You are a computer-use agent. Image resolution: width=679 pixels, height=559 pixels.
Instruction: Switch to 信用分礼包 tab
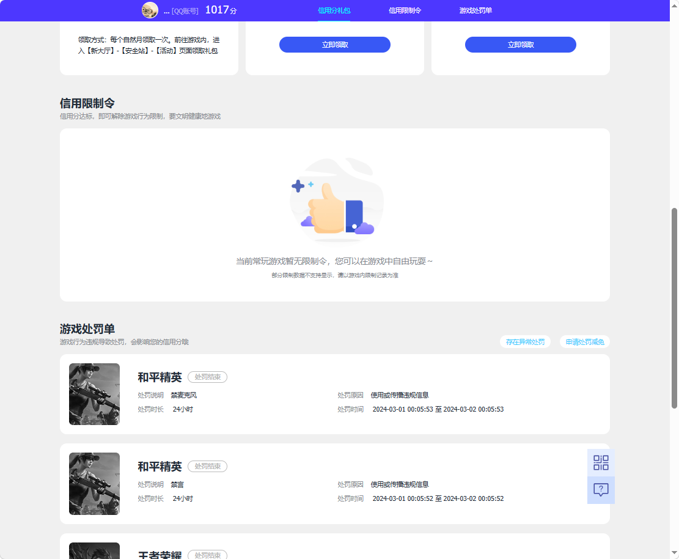pyautogui.click(x=334, y=10)
